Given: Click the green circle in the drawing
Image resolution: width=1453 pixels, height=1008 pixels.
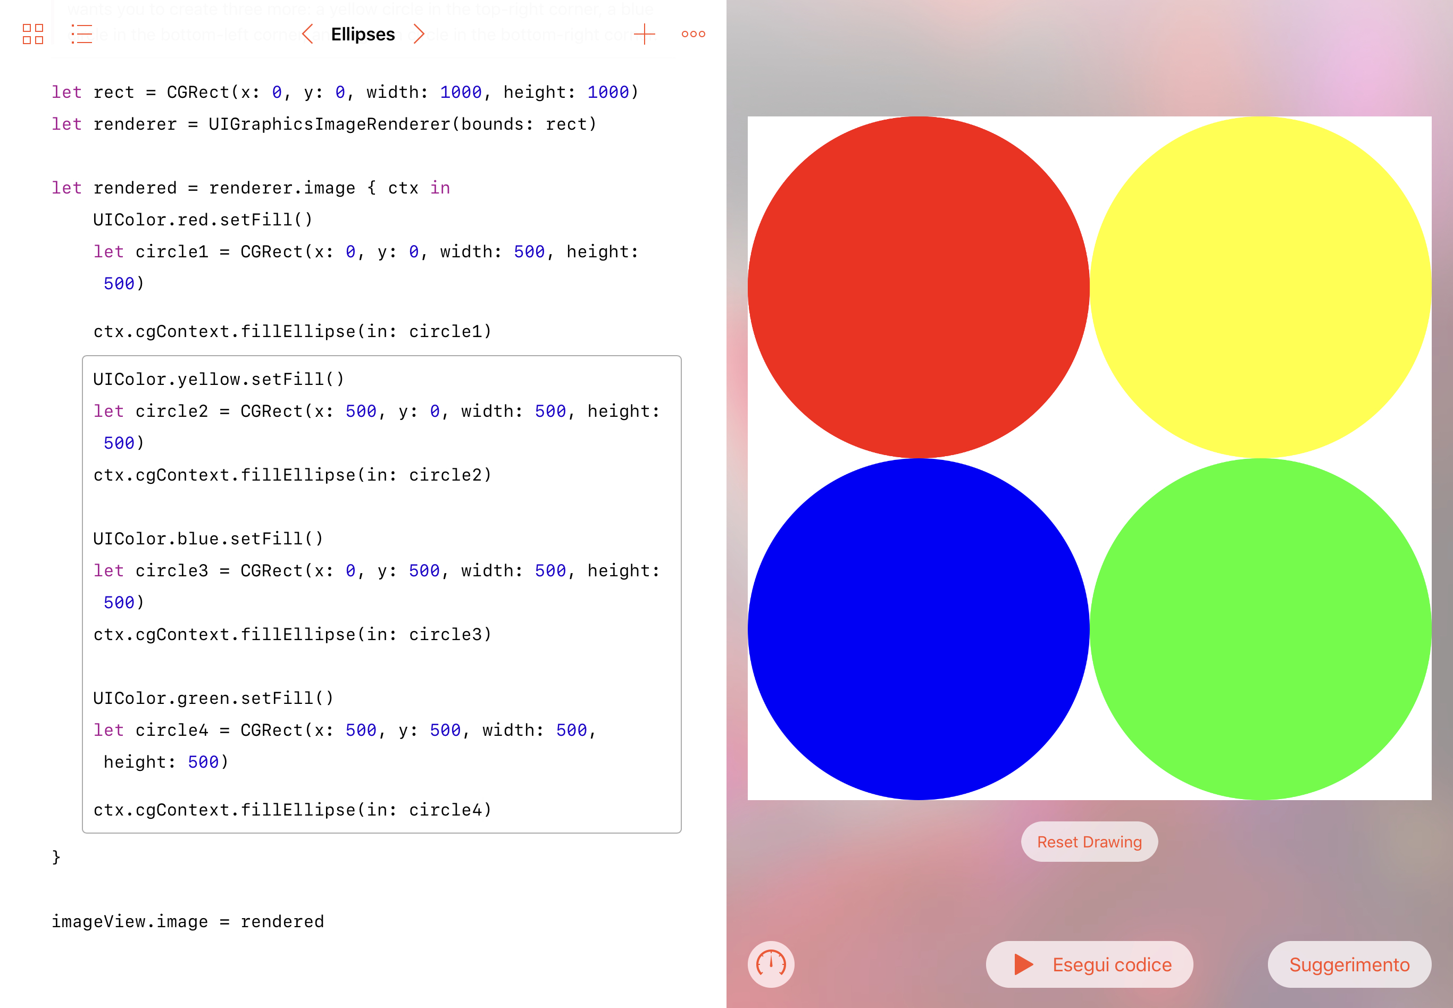Looking at the screenshot, I should click(x=1260, y=629).
